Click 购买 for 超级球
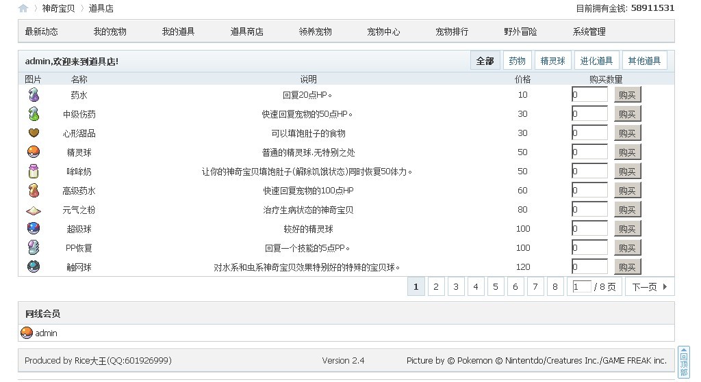 (x=627, y=229)
